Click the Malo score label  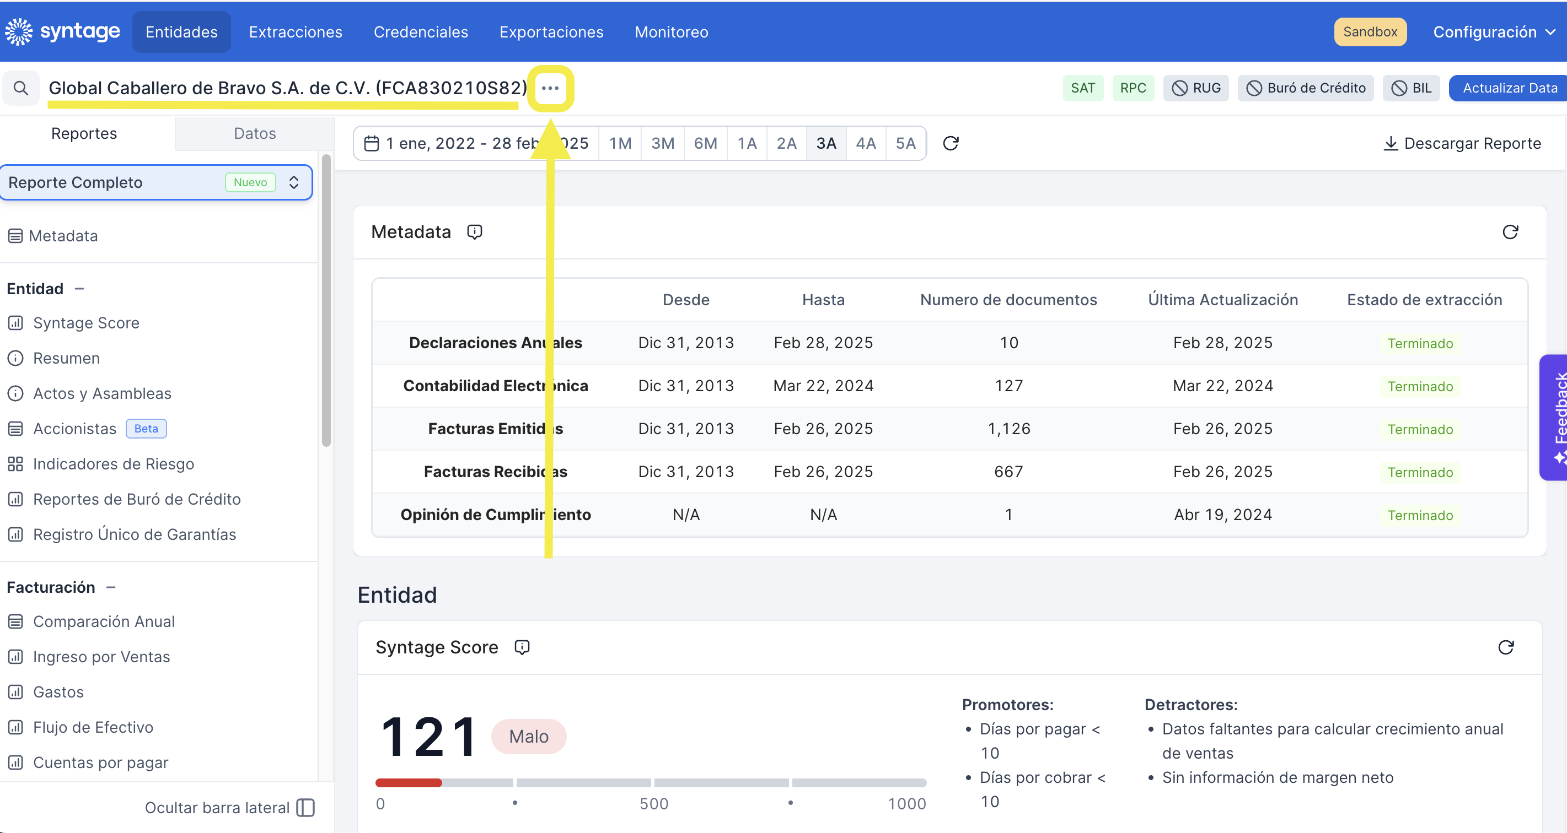(529, 737)
